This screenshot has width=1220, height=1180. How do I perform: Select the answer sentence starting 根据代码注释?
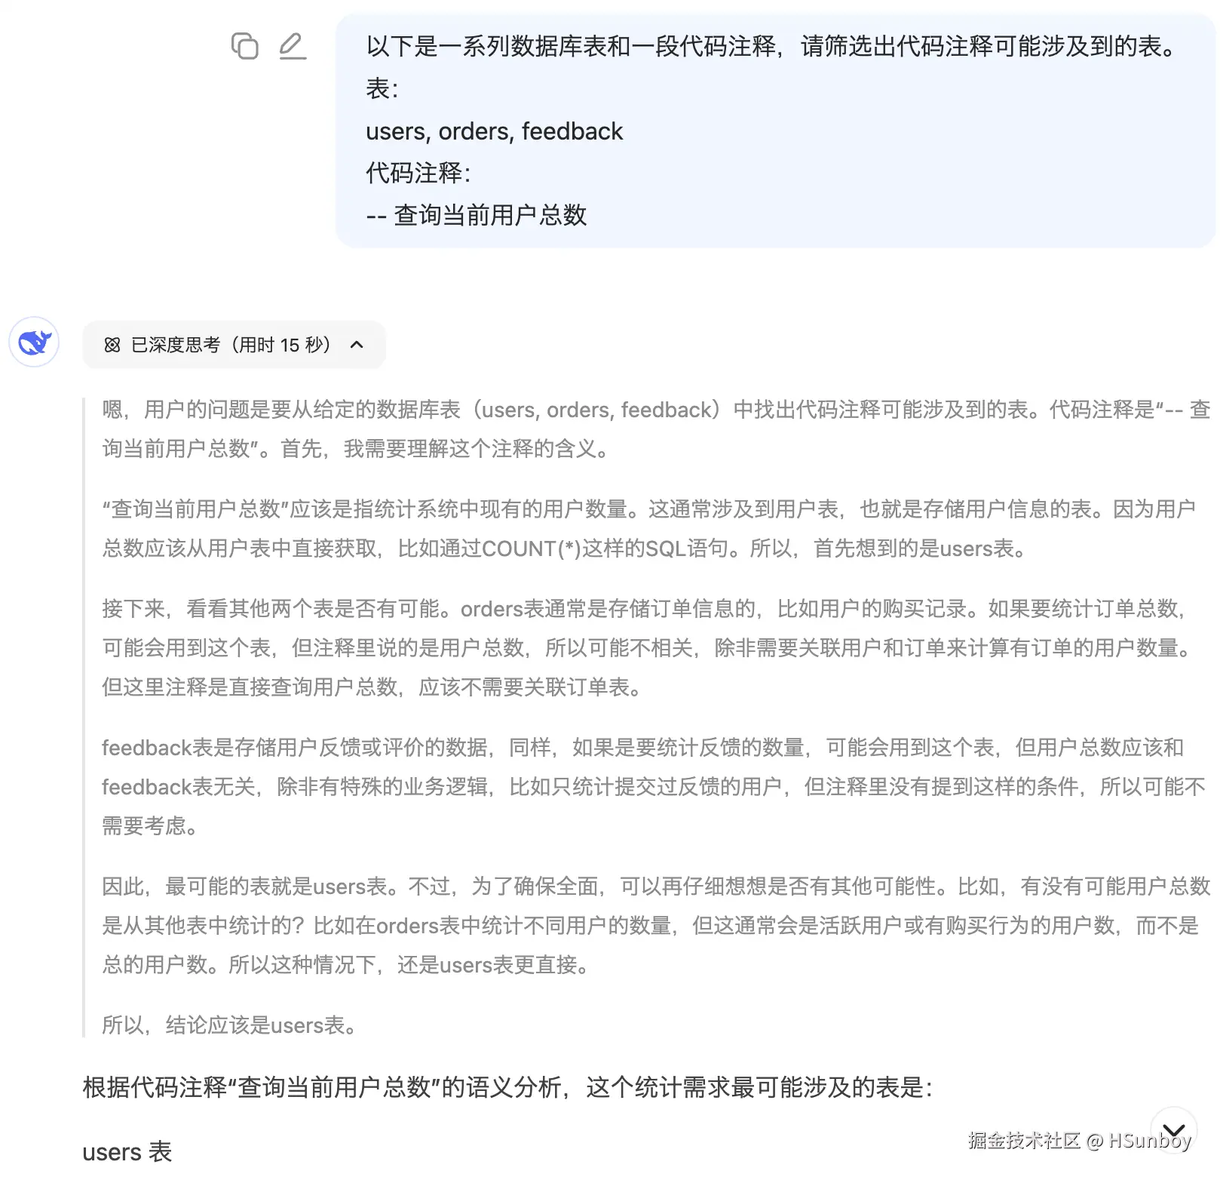pos(507,1087)
